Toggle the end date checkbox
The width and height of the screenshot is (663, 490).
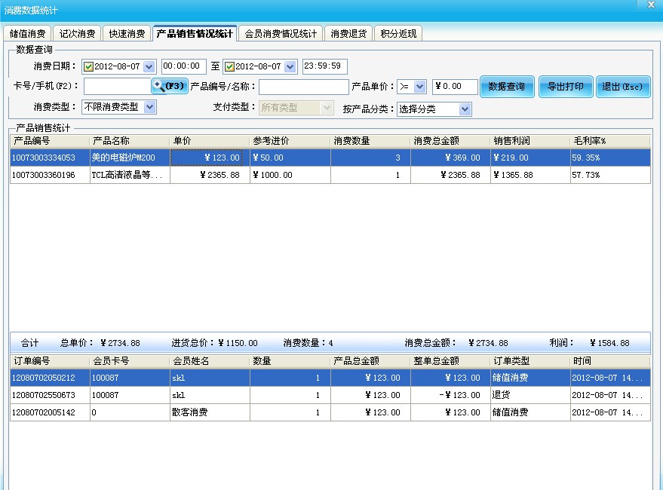pos(231,66)
